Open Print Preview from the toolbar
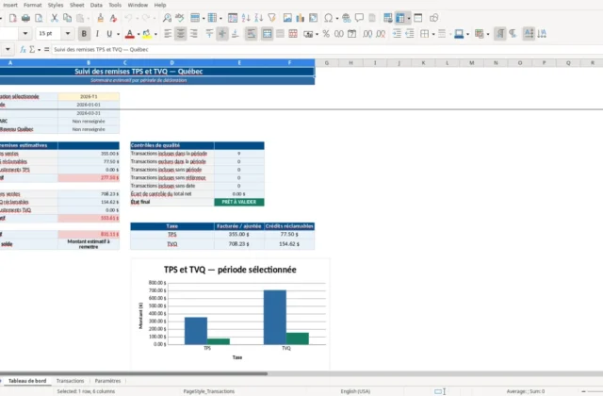 [39, 18]
